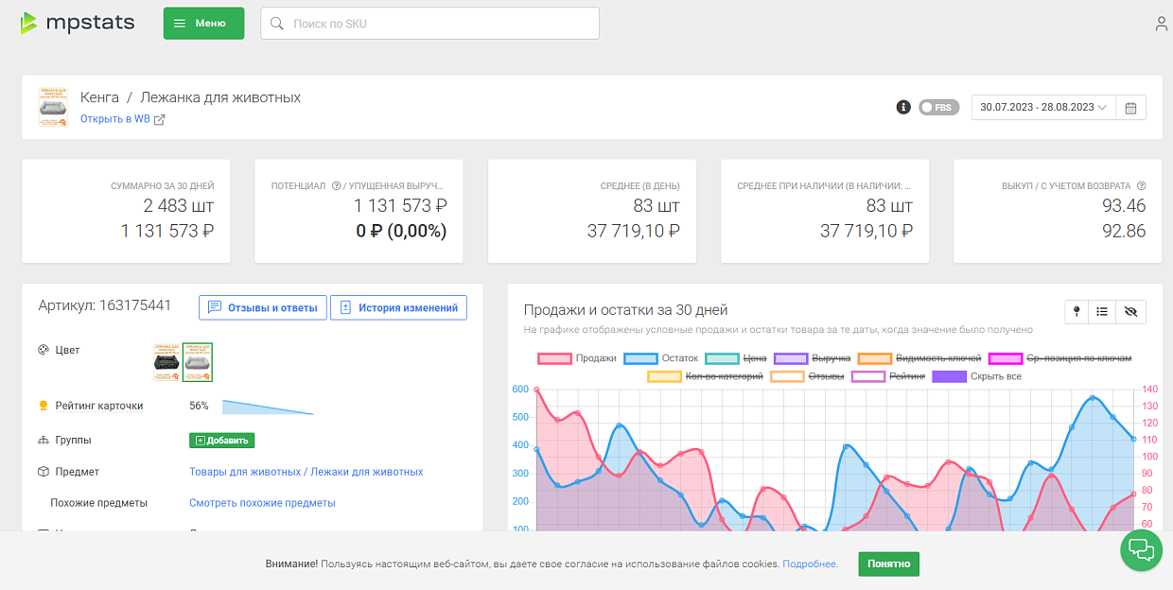Open История изменений section
Viewport: 1173px width, 590px height.
(x=398, y=307)
